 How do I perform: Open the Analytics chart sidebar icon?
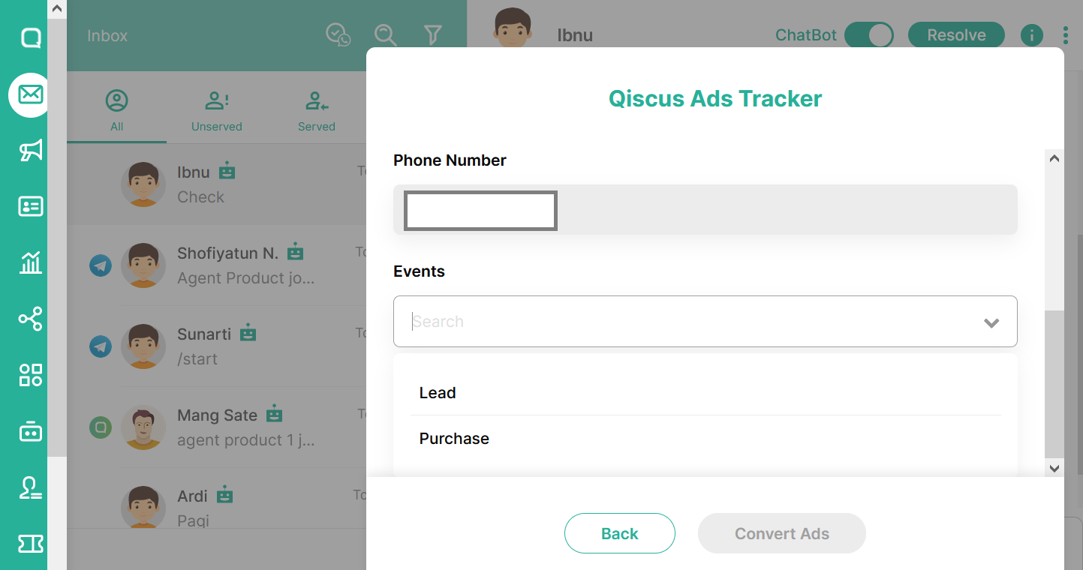30,262
